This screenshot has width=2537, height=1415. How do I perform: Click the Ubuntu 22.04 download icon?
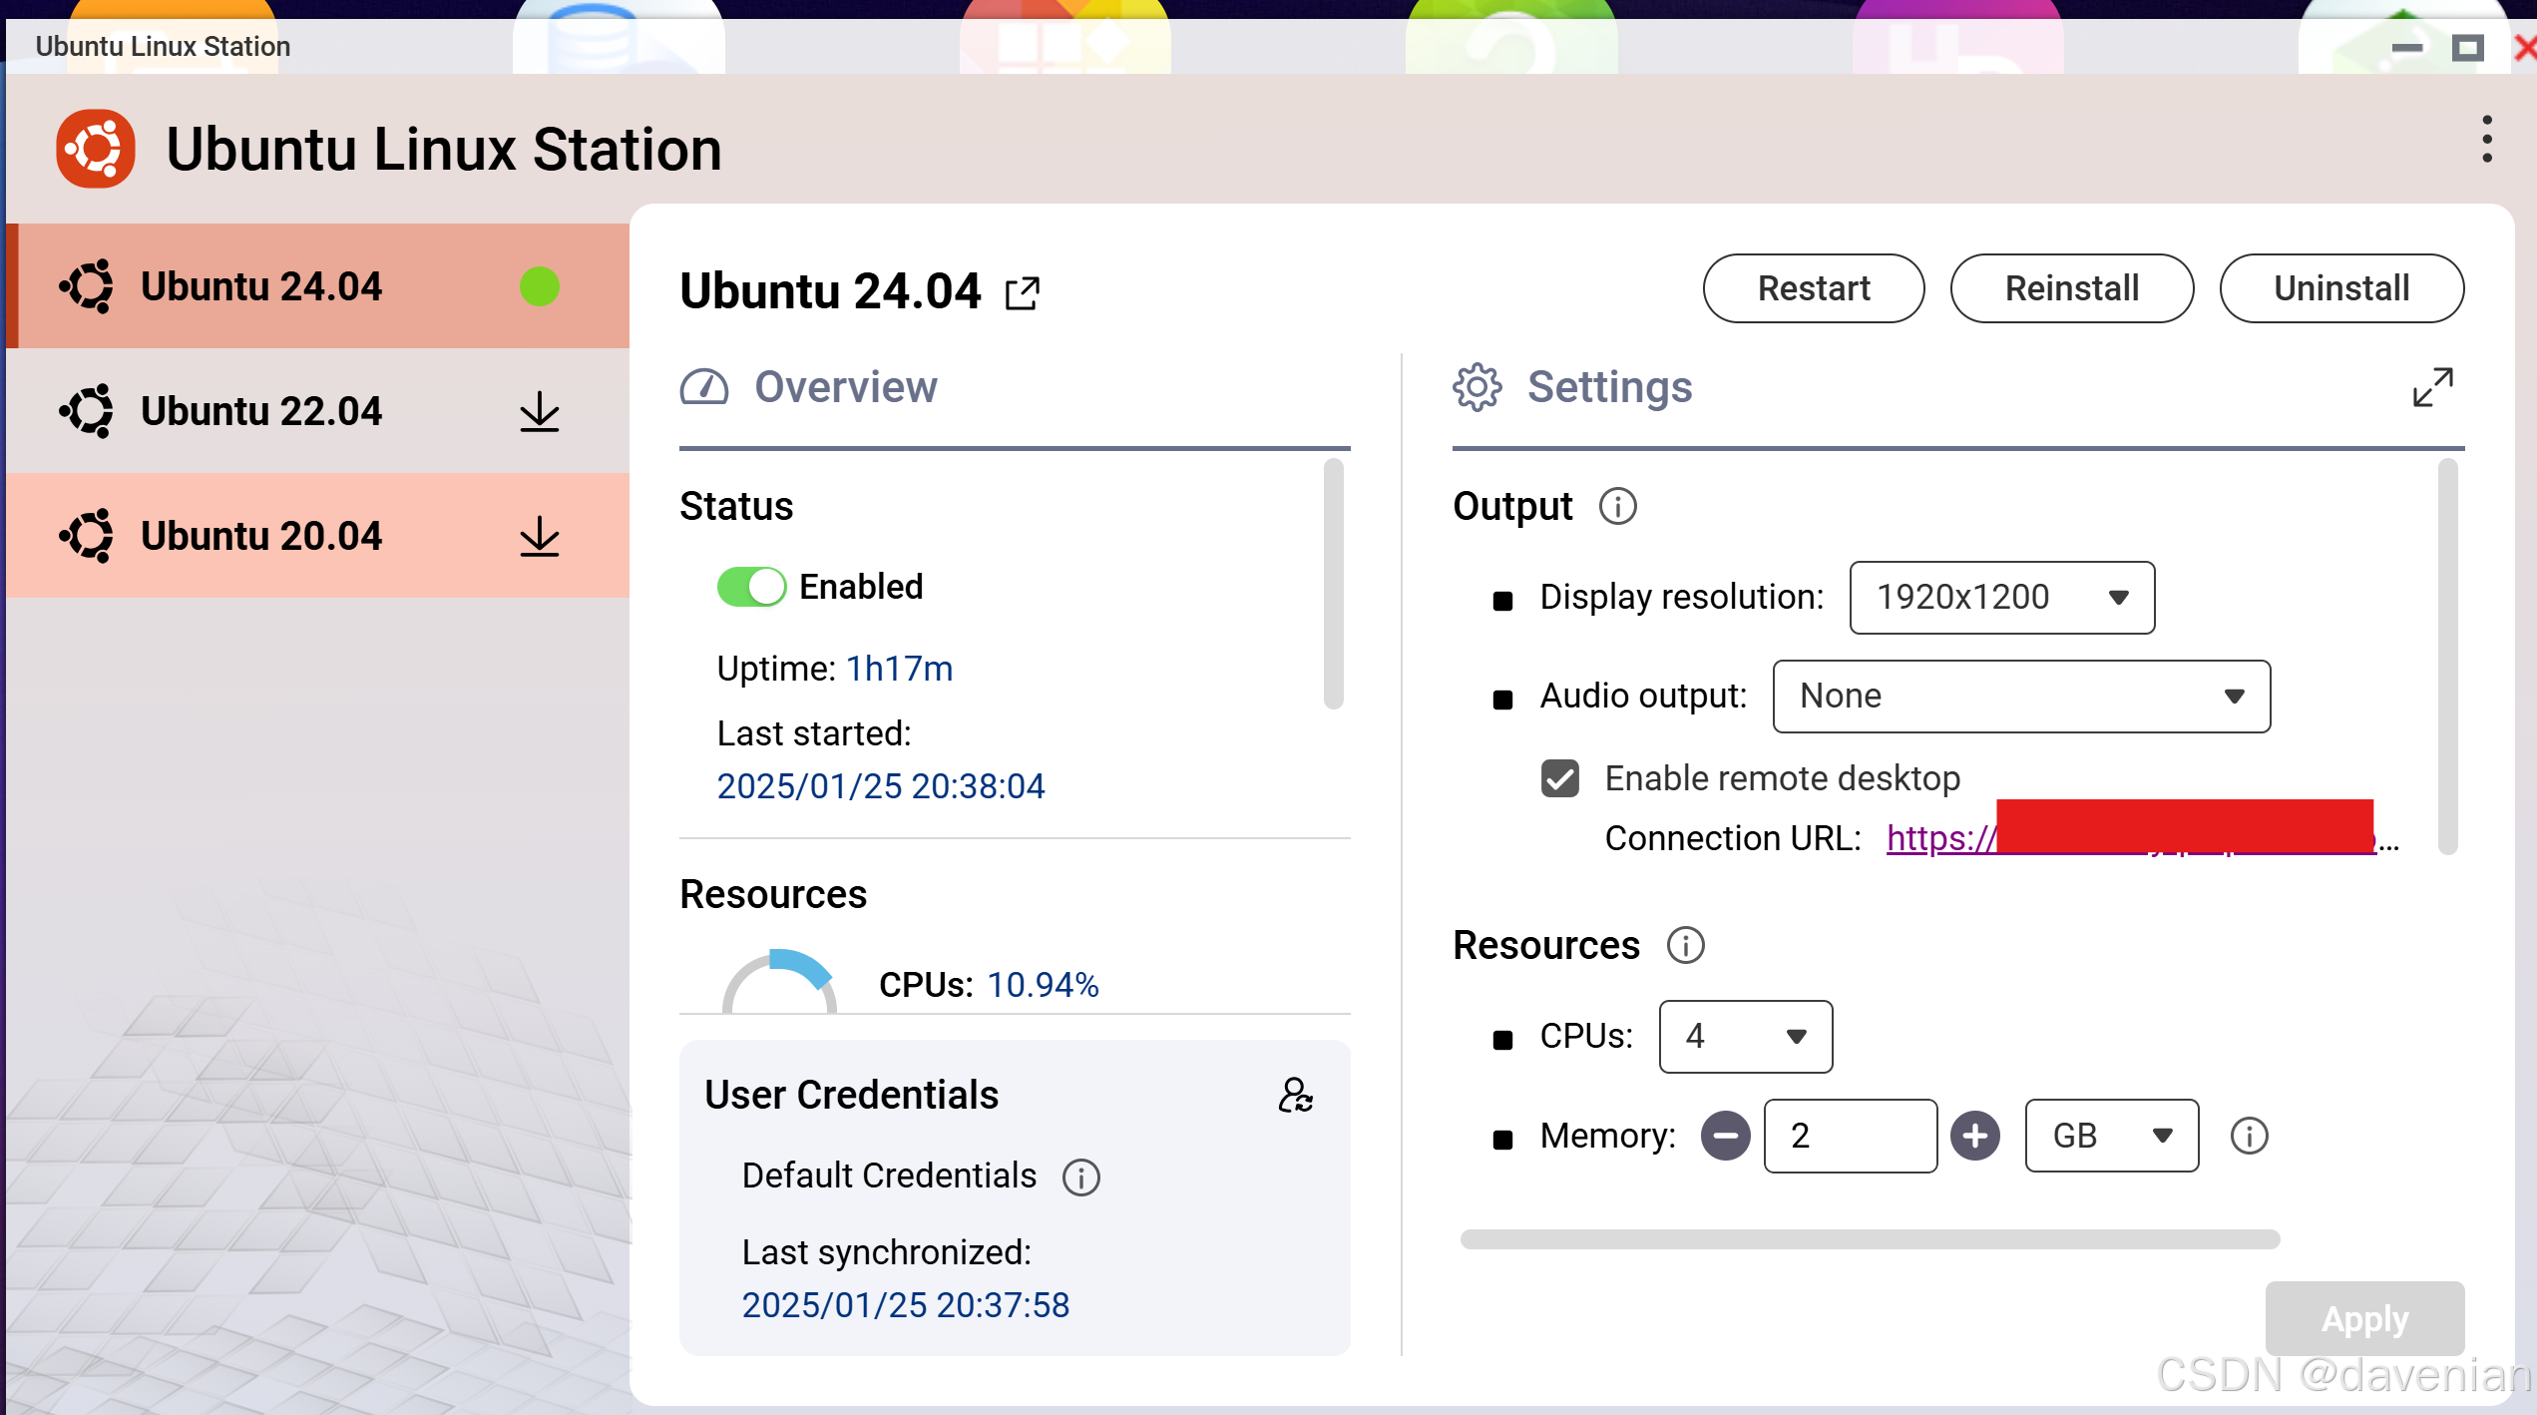click(x=540, y=411)
